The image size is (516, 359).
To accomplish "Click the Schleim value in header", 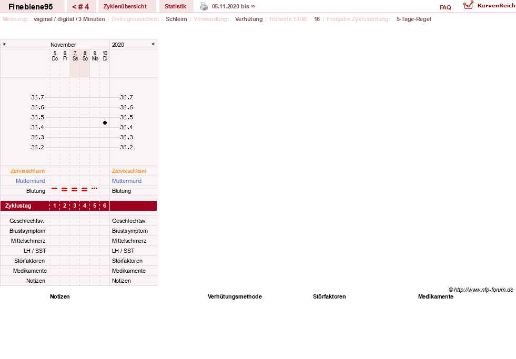I will tap(176, 19).
